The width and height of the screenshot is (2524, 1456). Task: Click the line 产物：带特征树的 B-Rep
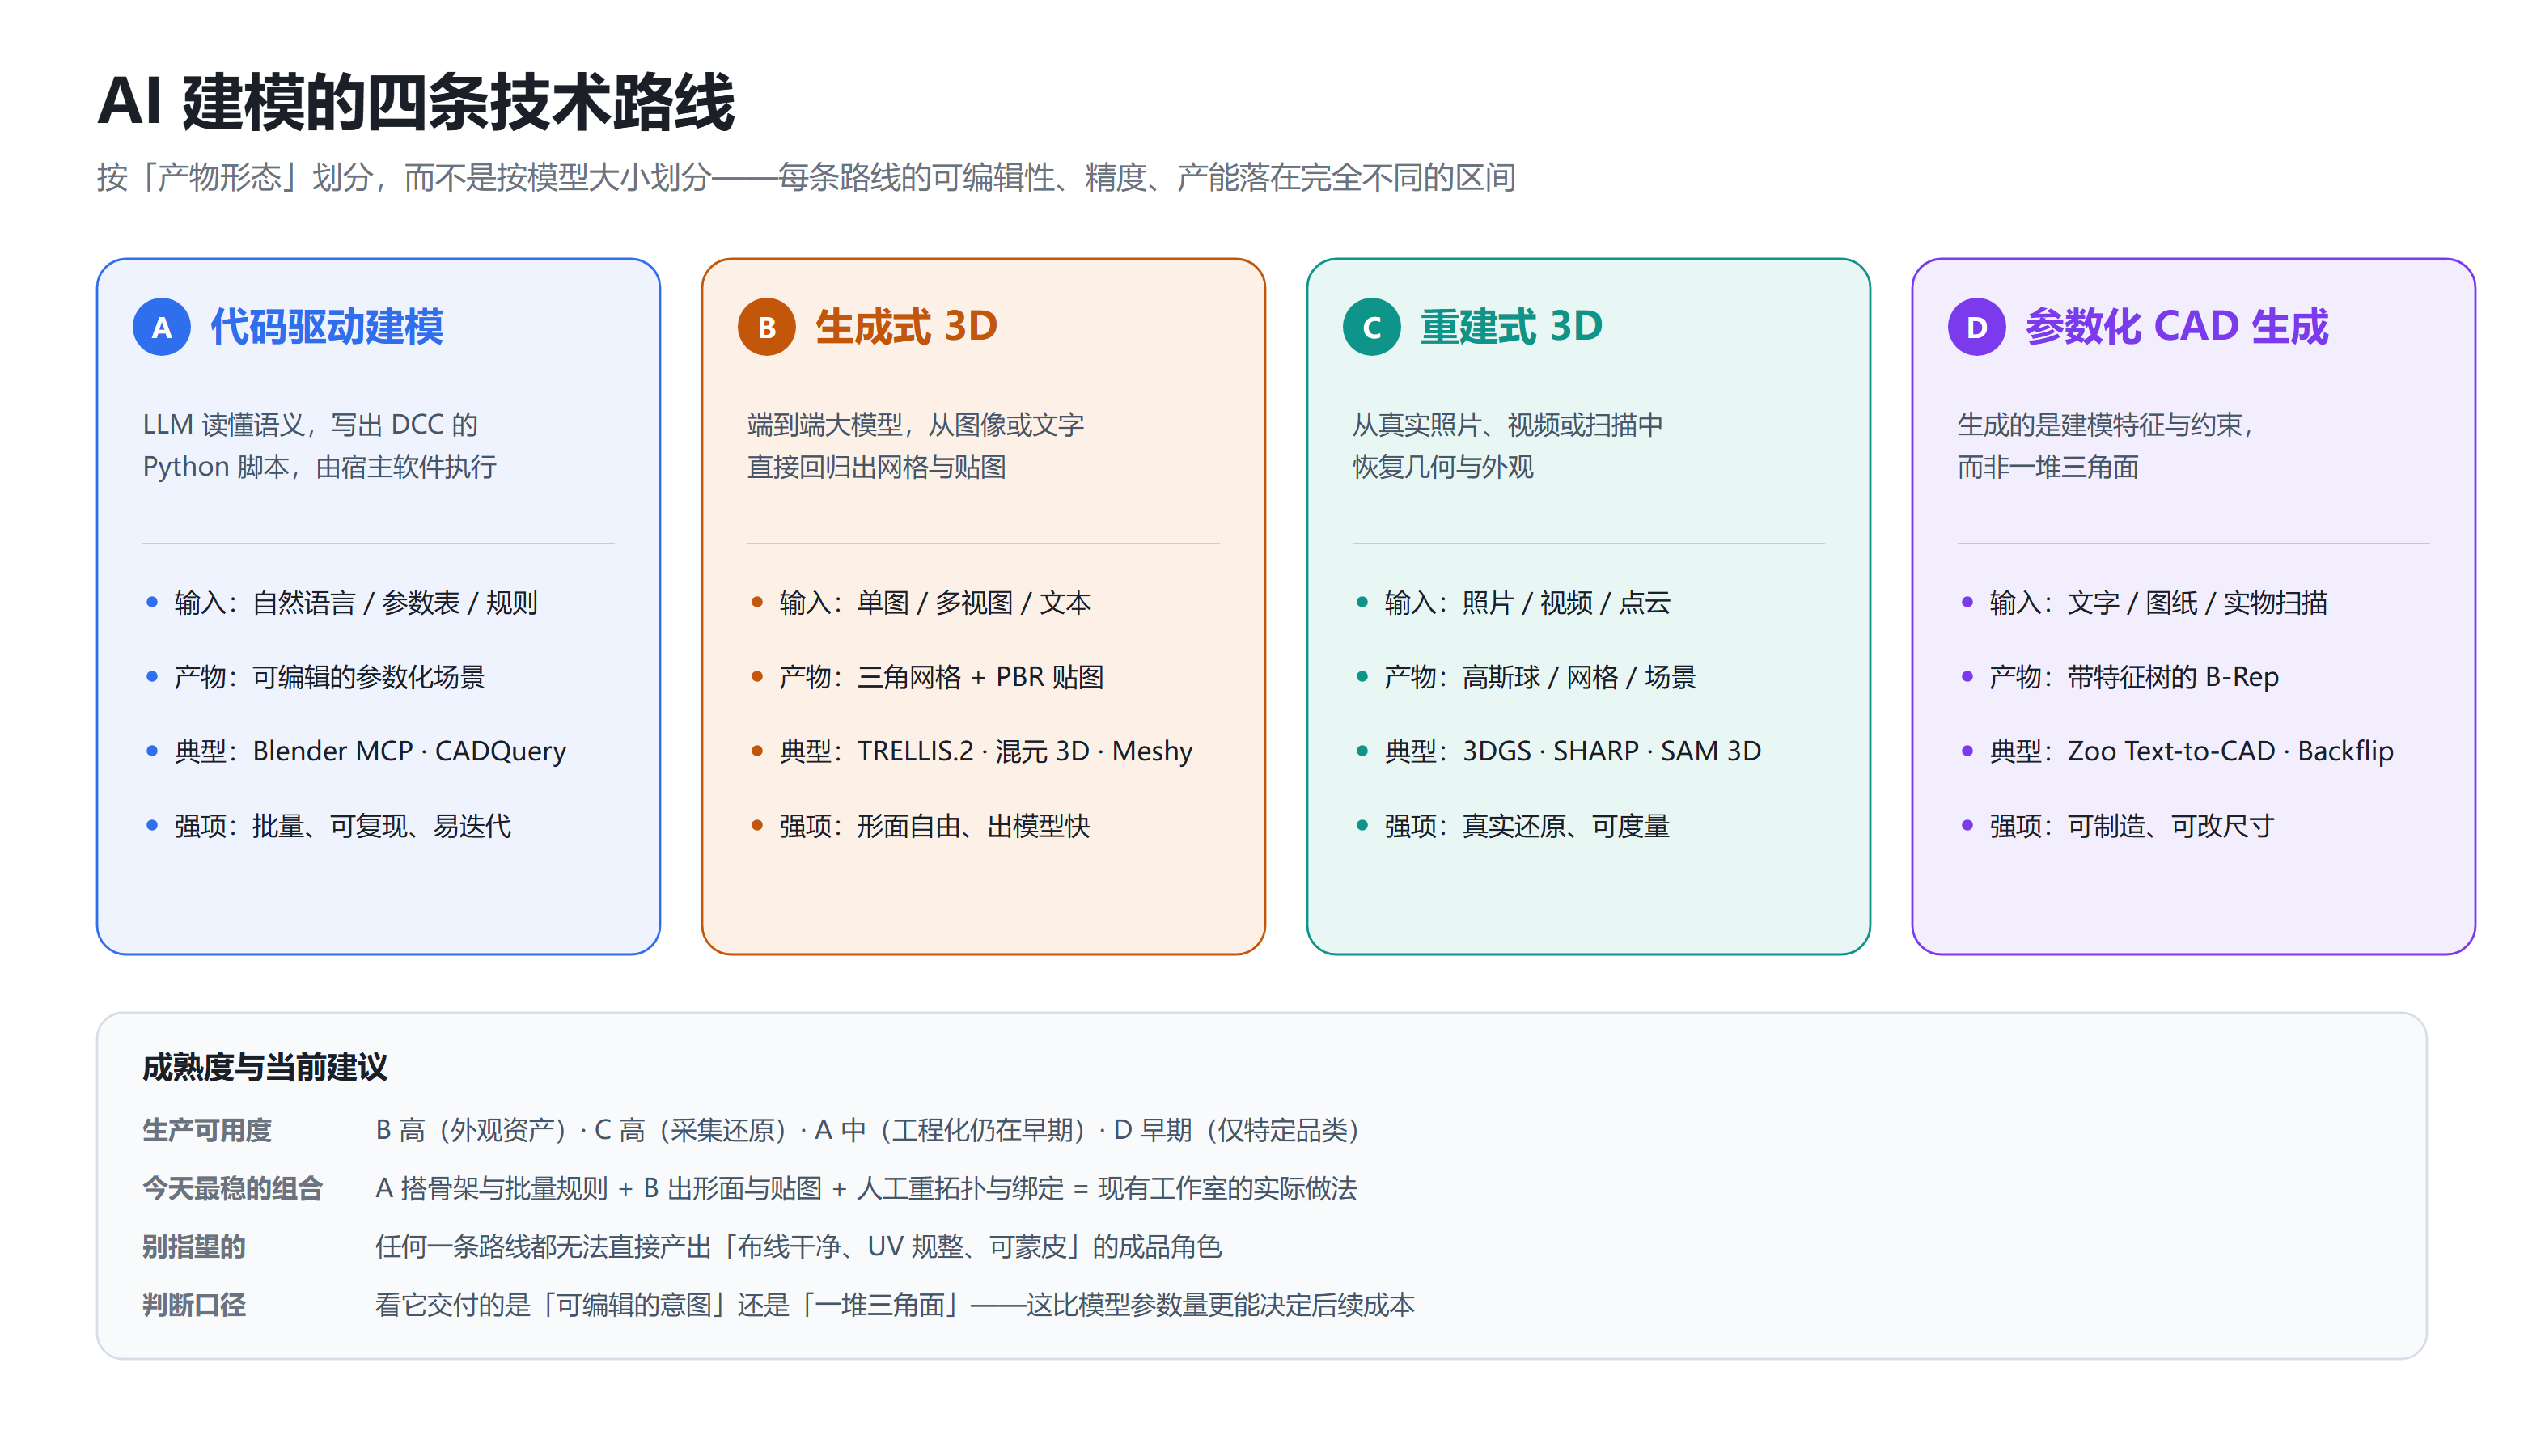coord(2133,677)
